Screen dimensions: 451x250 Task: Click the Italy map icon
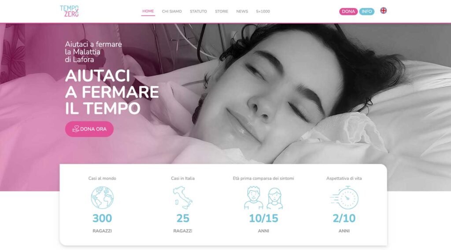[183, 198]
